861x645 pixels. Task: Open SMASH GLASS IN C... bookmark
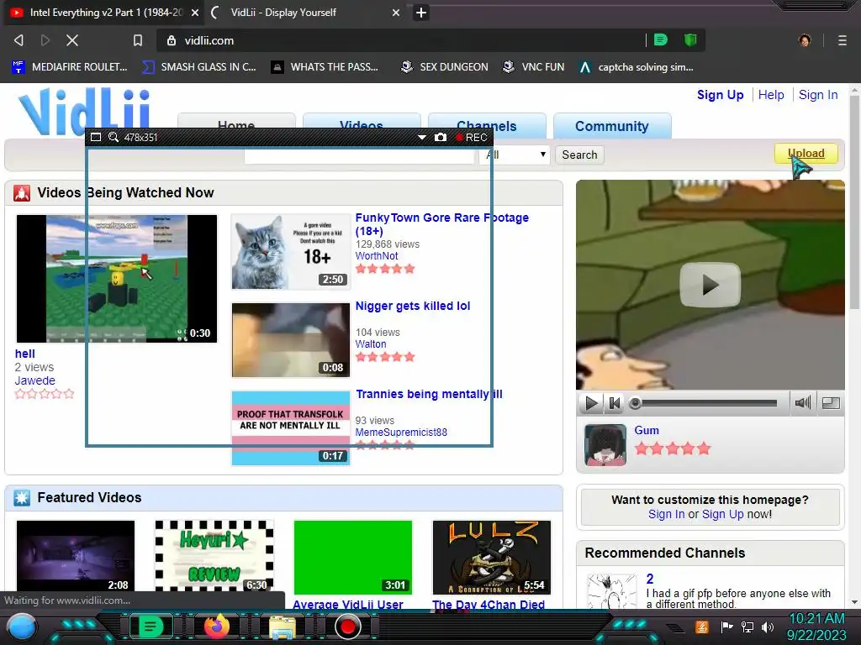tap(198, 67)
